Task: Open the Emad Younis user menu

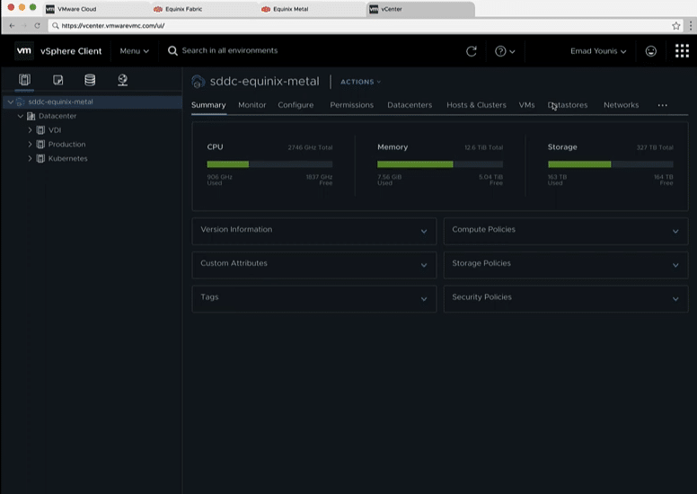Action: (598, 51)
